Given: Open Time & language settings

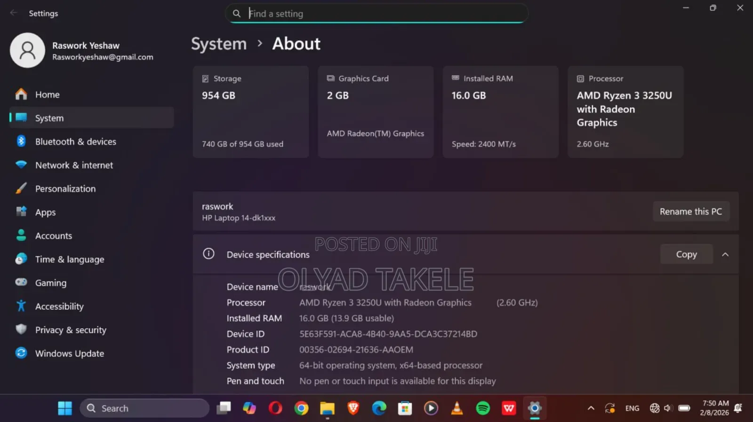Looking at the screenshot, I should click(92, 259).
